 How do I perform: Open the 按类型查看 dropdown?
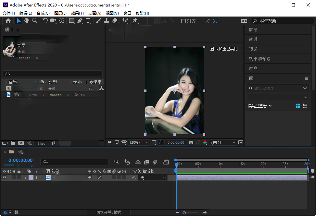click(259, 106)
